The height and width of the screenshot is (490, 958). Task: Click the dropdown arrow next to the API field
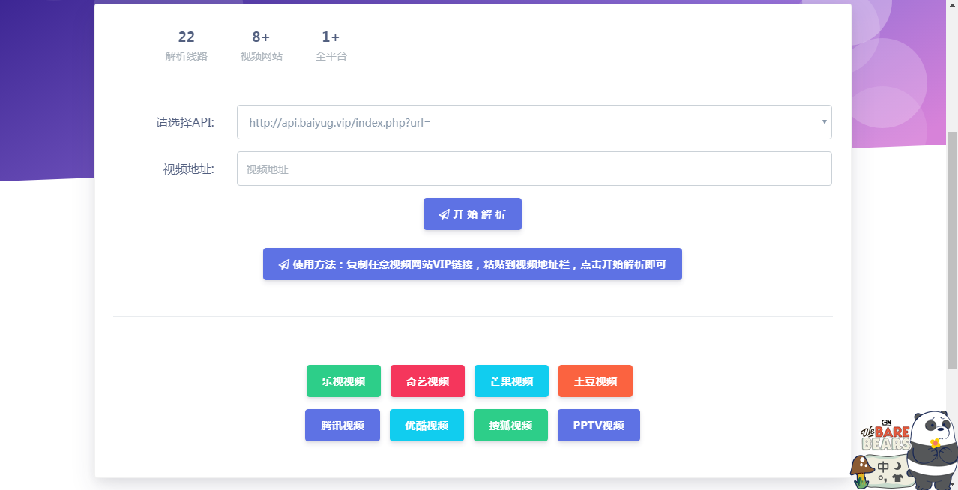(x=822, y=121)
